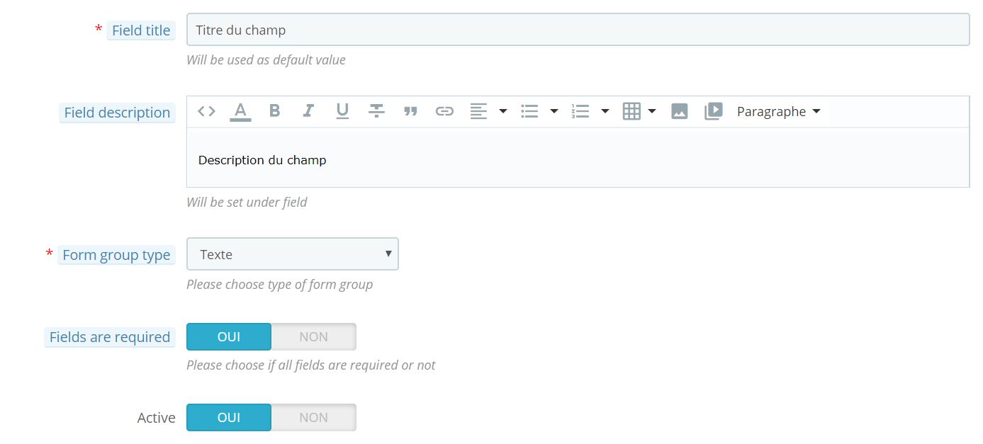The image size is (983, 444).
Task: Expand the numbered list options arrow
Action: tap(605, 110)
